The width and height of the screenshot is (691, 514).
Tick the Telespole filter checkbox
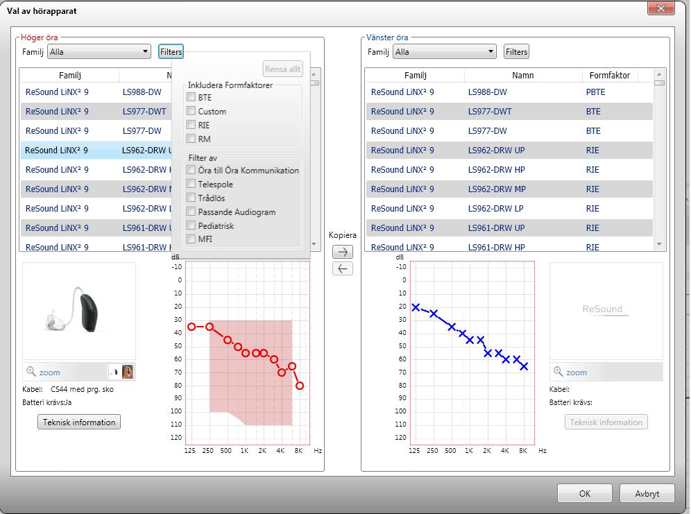(191, 184)
